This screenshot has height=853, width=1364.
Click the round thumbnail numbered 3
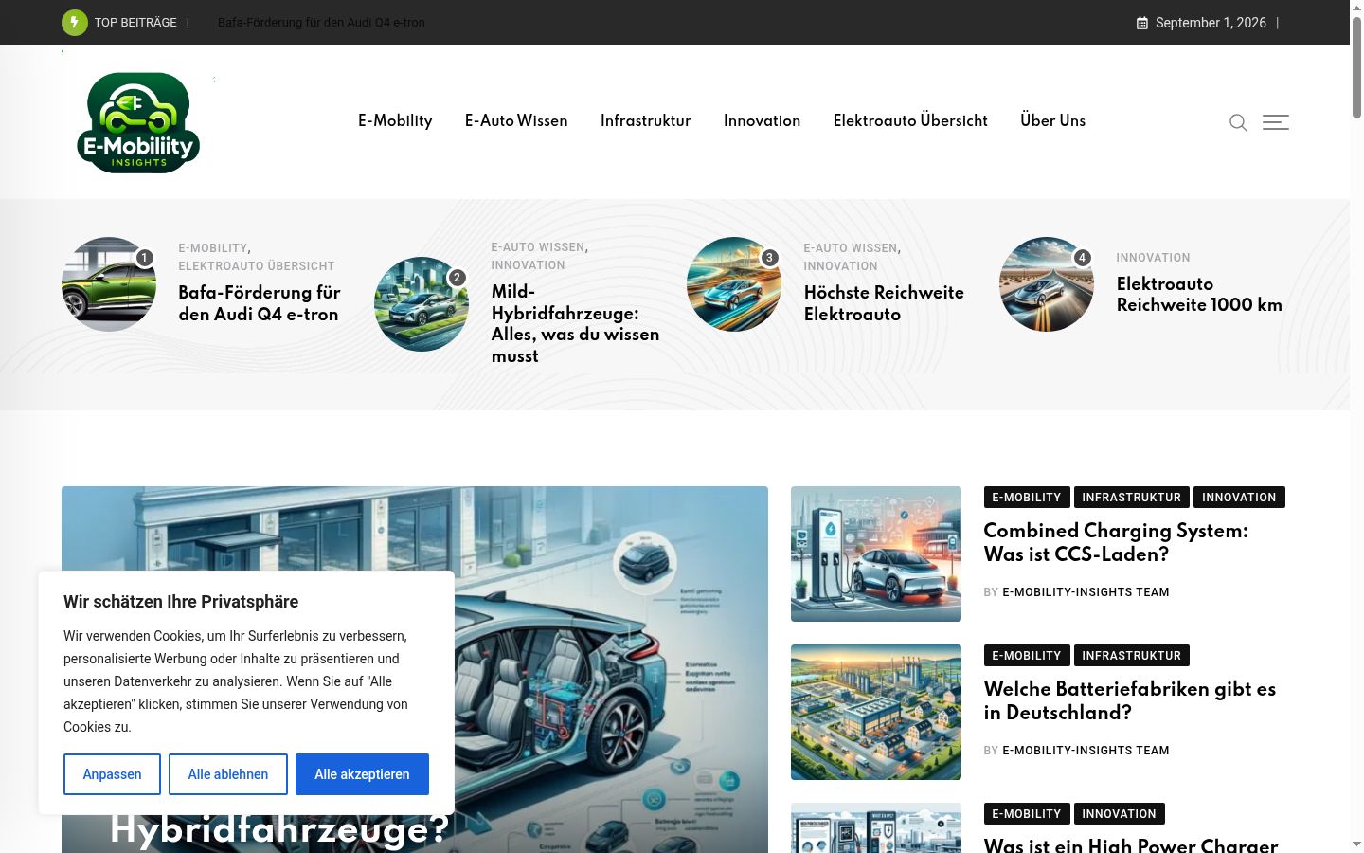[734, 284]
